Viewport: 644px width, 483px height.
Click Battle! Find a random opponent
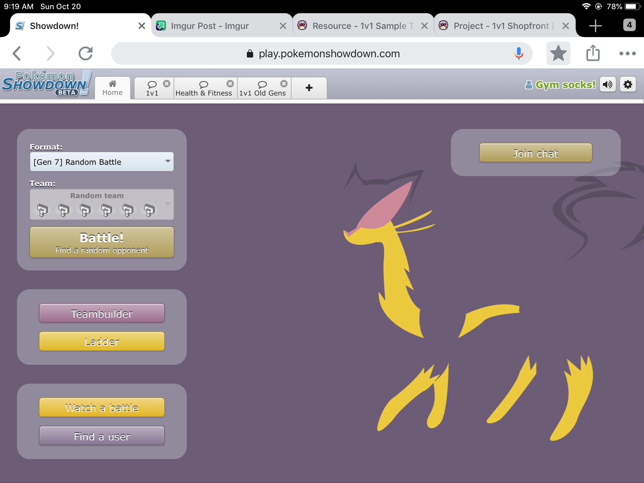click(x=102, y=242)
